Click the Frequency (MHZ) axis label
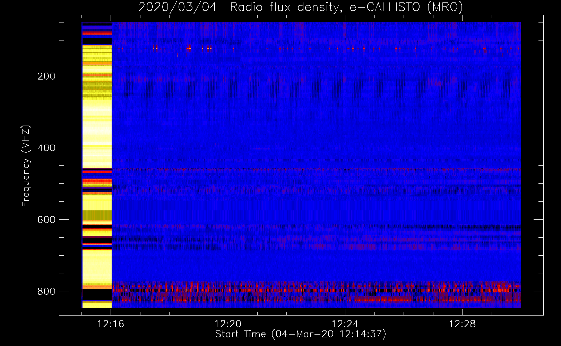 tap(26, 166)
